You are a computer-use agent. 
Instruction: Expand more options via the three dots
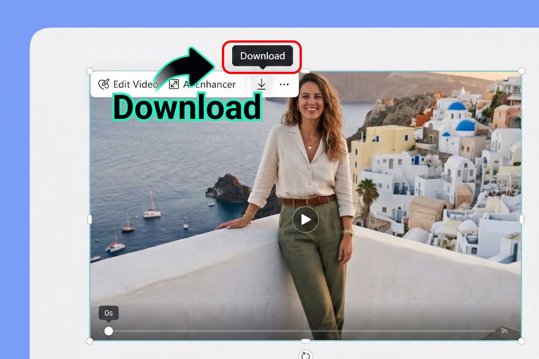[x=285, y=84]
